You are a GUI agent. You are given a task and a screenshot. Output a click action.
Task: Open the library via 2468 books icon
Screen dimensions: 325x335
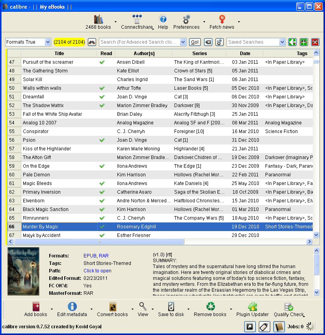[x=98, y=19]
